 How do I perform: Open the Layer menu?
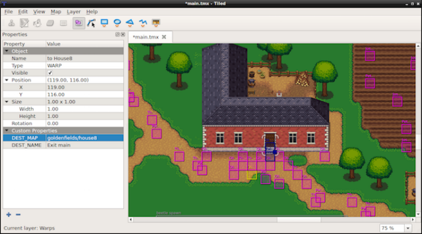pos(74,12)
